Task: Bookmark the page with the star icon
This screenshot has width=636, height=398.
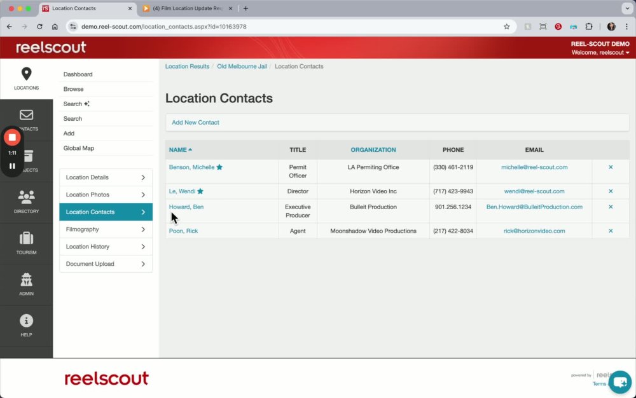Action: coord(507,27)
